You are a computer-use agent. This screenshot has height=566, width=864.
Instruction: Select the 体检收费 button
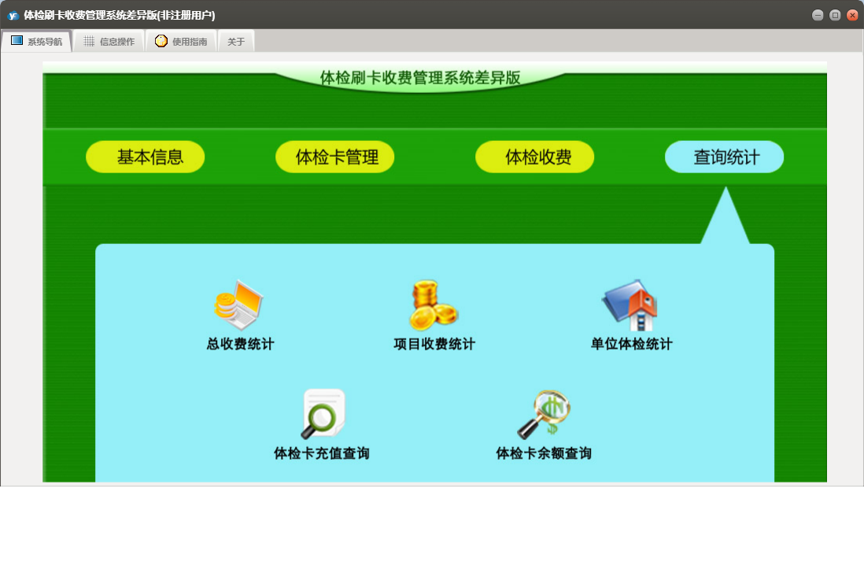click(535, 157)
